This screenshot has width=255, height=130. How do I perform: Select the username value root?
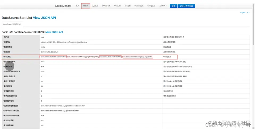coord(42,37)
